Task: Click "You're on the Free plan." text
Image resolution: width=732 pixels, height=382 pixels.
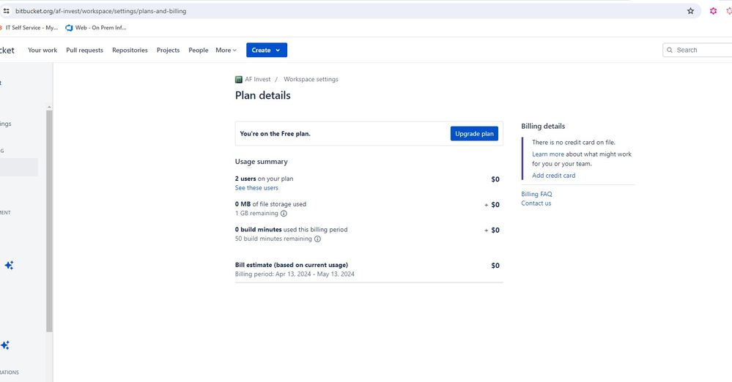Action: click(275, 134)
